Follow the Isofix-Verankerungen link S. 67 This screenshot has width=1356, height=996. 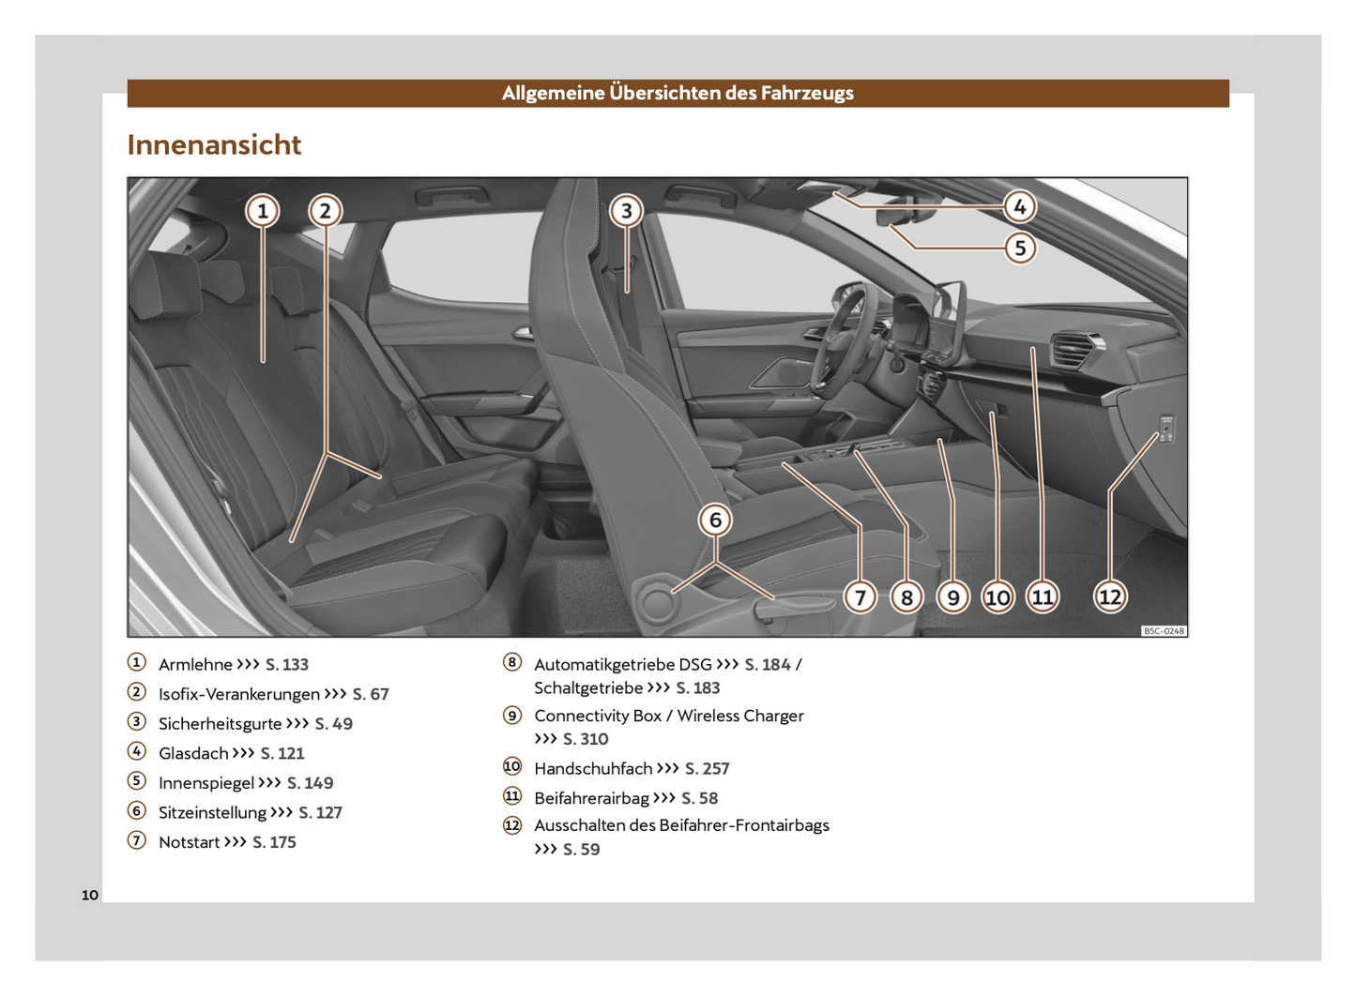[x=370, y=695]
